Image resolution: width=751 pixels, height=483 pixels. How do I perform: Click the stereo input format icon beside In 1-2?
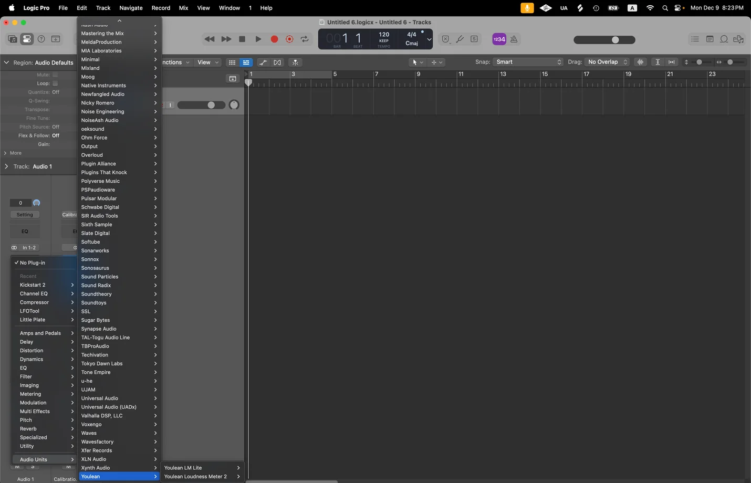point(14,248)
